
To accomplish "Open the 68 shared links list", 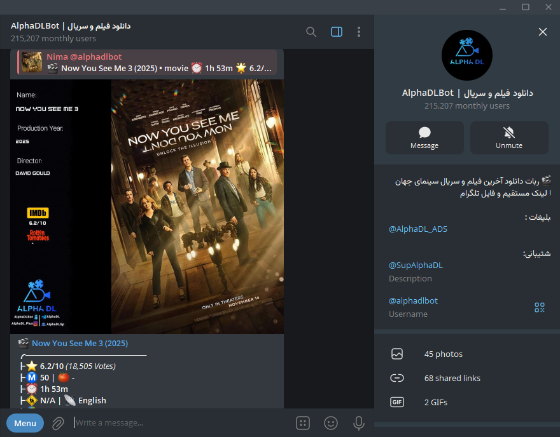I will pos(452,378).
